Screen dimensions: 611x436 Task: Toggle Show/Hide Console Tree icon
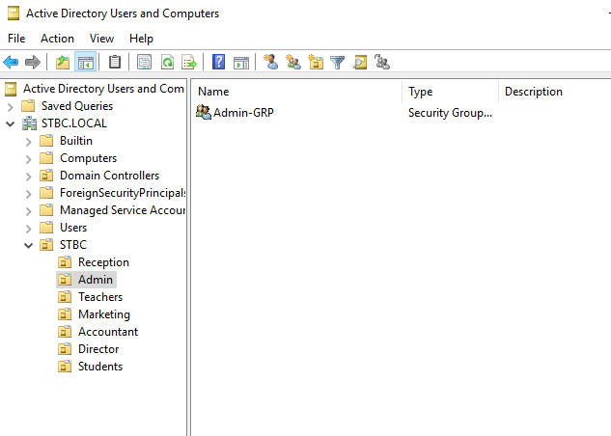[x=85, y=62]
